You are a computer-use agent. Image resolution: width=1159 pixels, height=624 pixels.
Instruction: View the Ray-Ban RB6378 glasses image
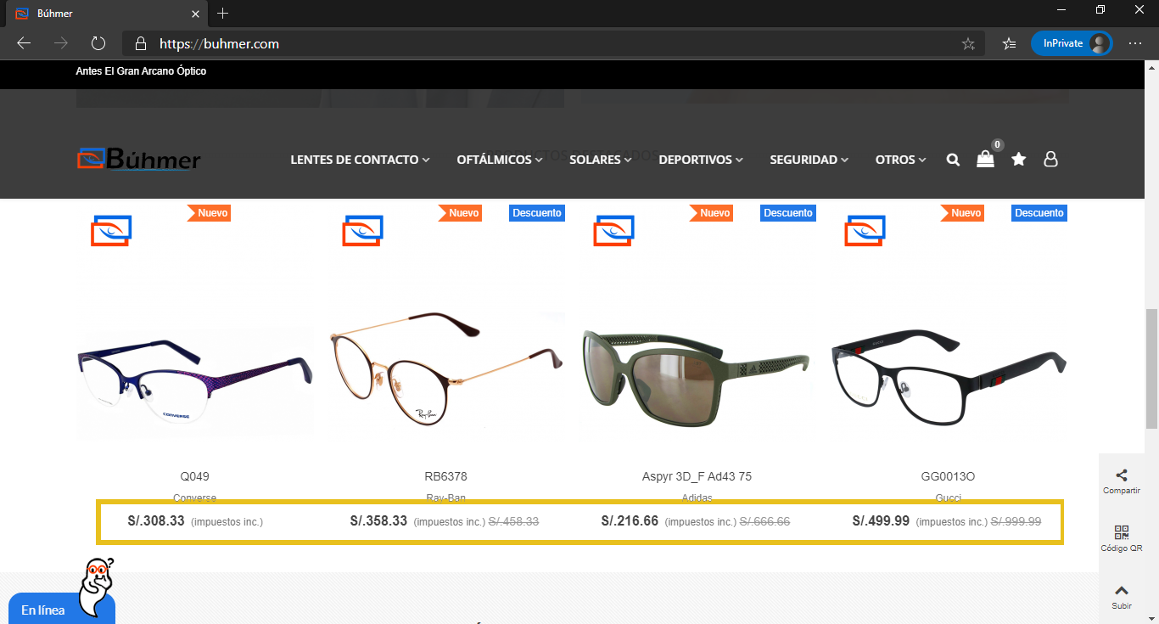pyautogui.click(x=446, y=371)
